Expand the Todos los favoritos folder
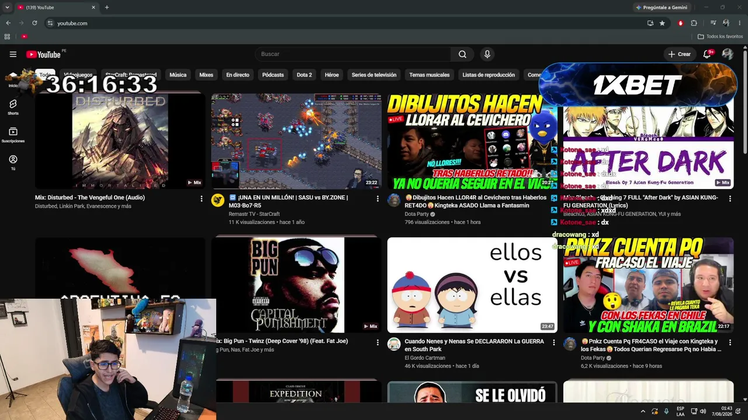The width and height of the screenshot is (748, 420). coord(720,37)
